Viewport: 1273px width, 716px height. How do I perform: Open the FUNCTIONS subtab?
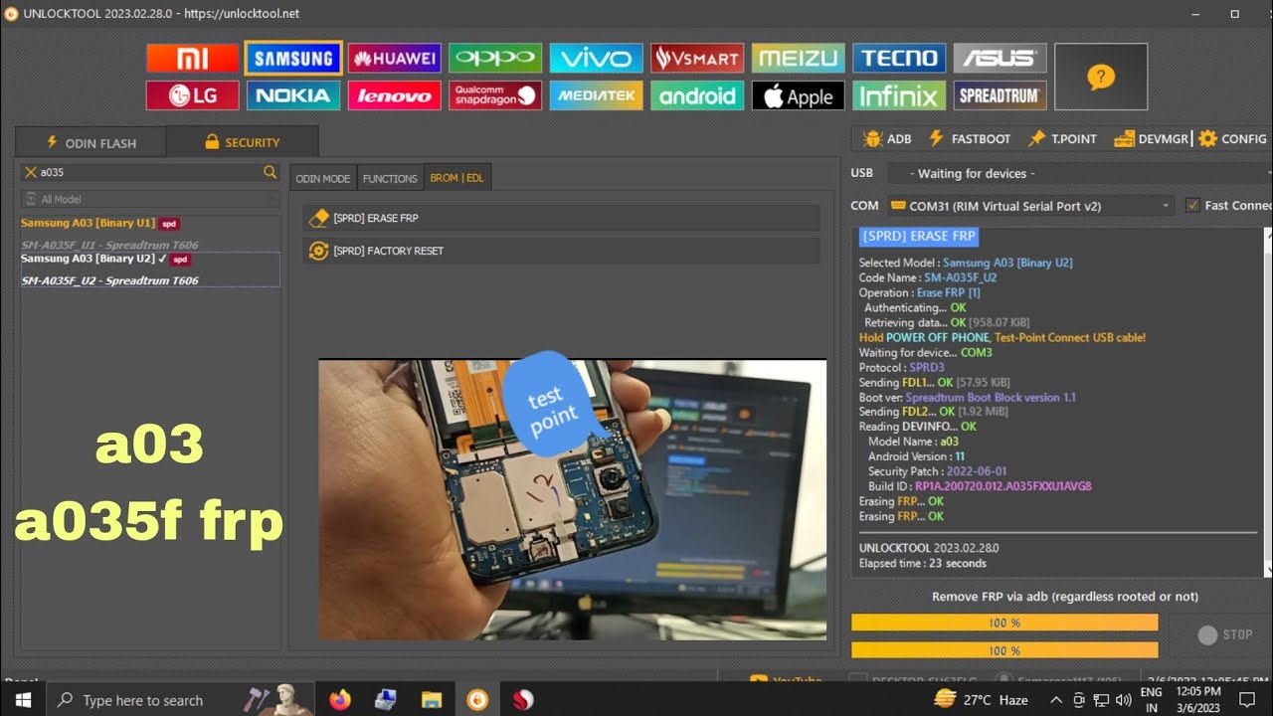click(390, 178)
